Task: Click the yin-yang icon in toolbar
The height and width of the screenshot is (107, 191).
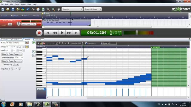Action: [x=58, y=9]
